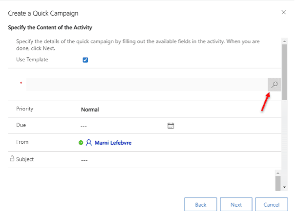Click the Priority field label
The width and height of the screenshot is (295, 219).
click(x=24, y=109)
